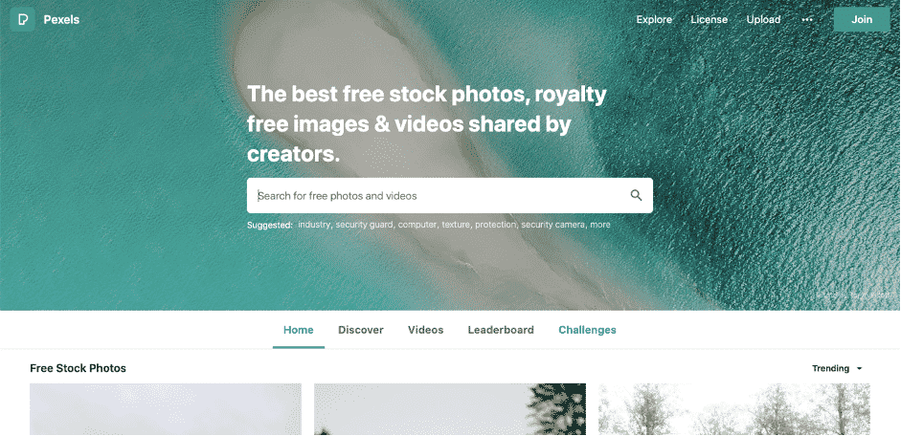Open the Upload link
901x436 pixels.
(763, 19)
